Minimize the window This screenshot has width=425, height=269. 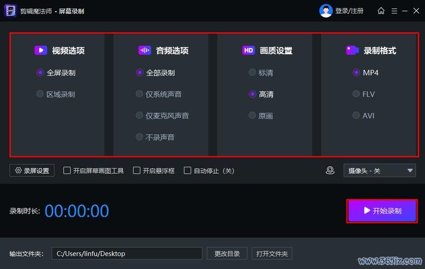[405, 11]
